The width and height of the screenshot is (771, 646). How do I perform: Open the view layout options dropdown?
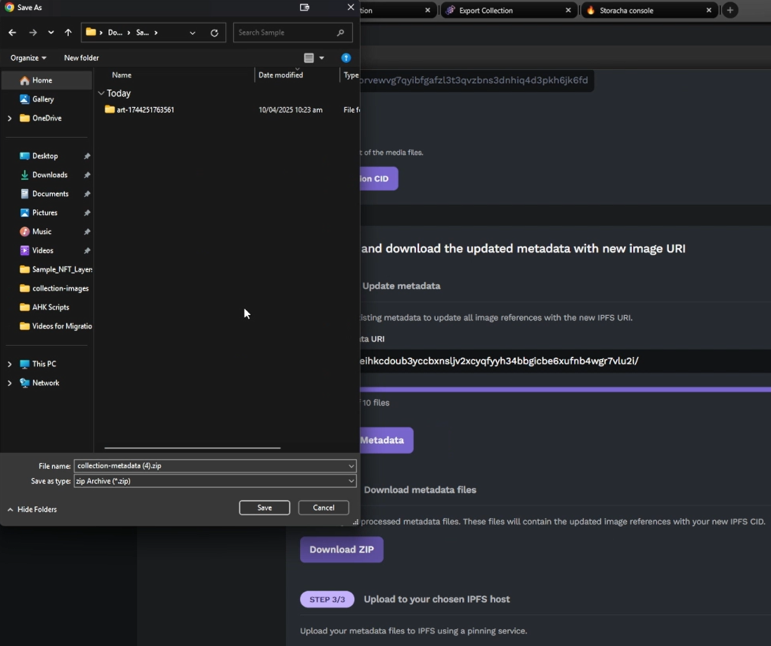click(x=321, y=58)
